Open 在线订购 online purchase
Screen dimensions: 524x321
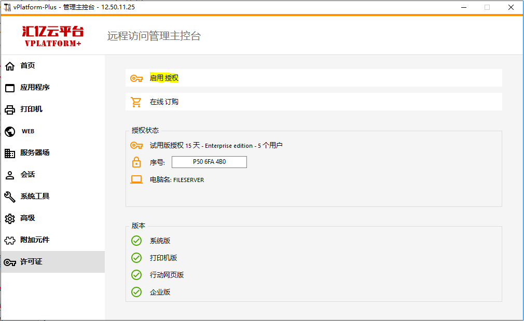click(164, 102)
